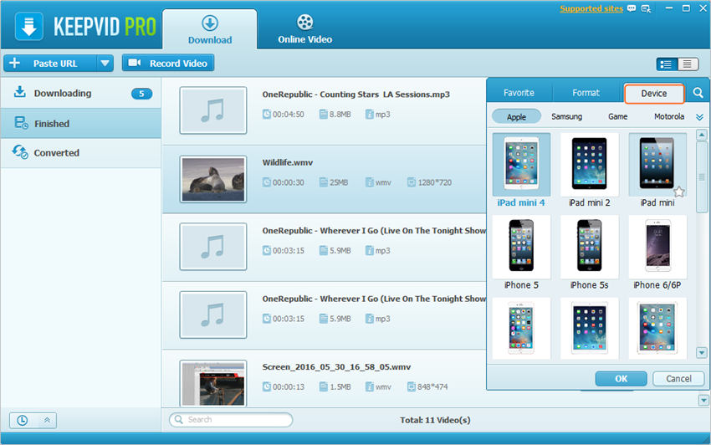This screenshot has width=711, height=445.
Task: Switch to the Online Video tab
Action: [x=304, y=30]
